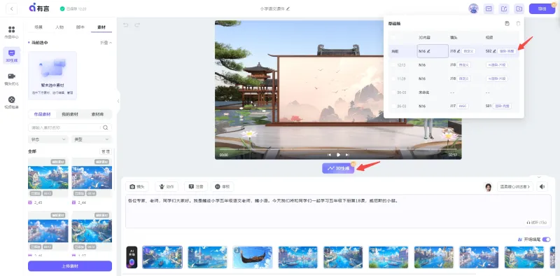Click the tag next to S01 in drafts

[x=502, y=106]
